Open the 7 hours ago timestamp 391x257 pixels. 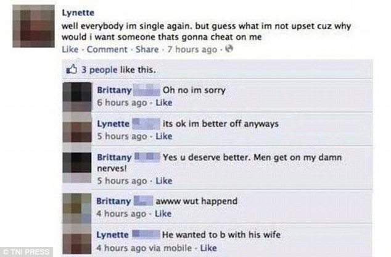click(x=192, y=49)
